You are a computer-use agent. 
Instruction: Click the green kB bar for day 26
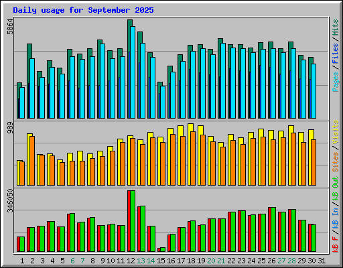273,230
